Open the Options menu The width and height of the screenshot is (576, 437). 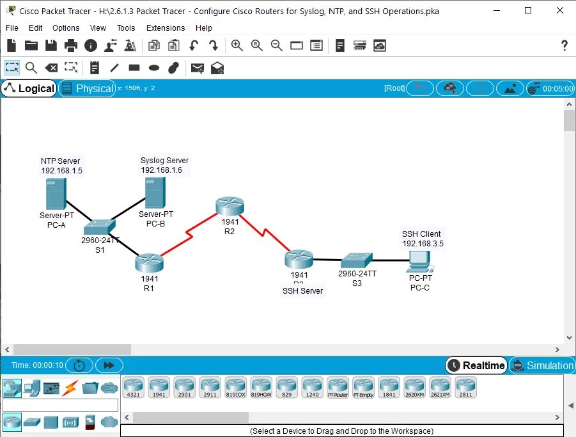tap(66, 28)
